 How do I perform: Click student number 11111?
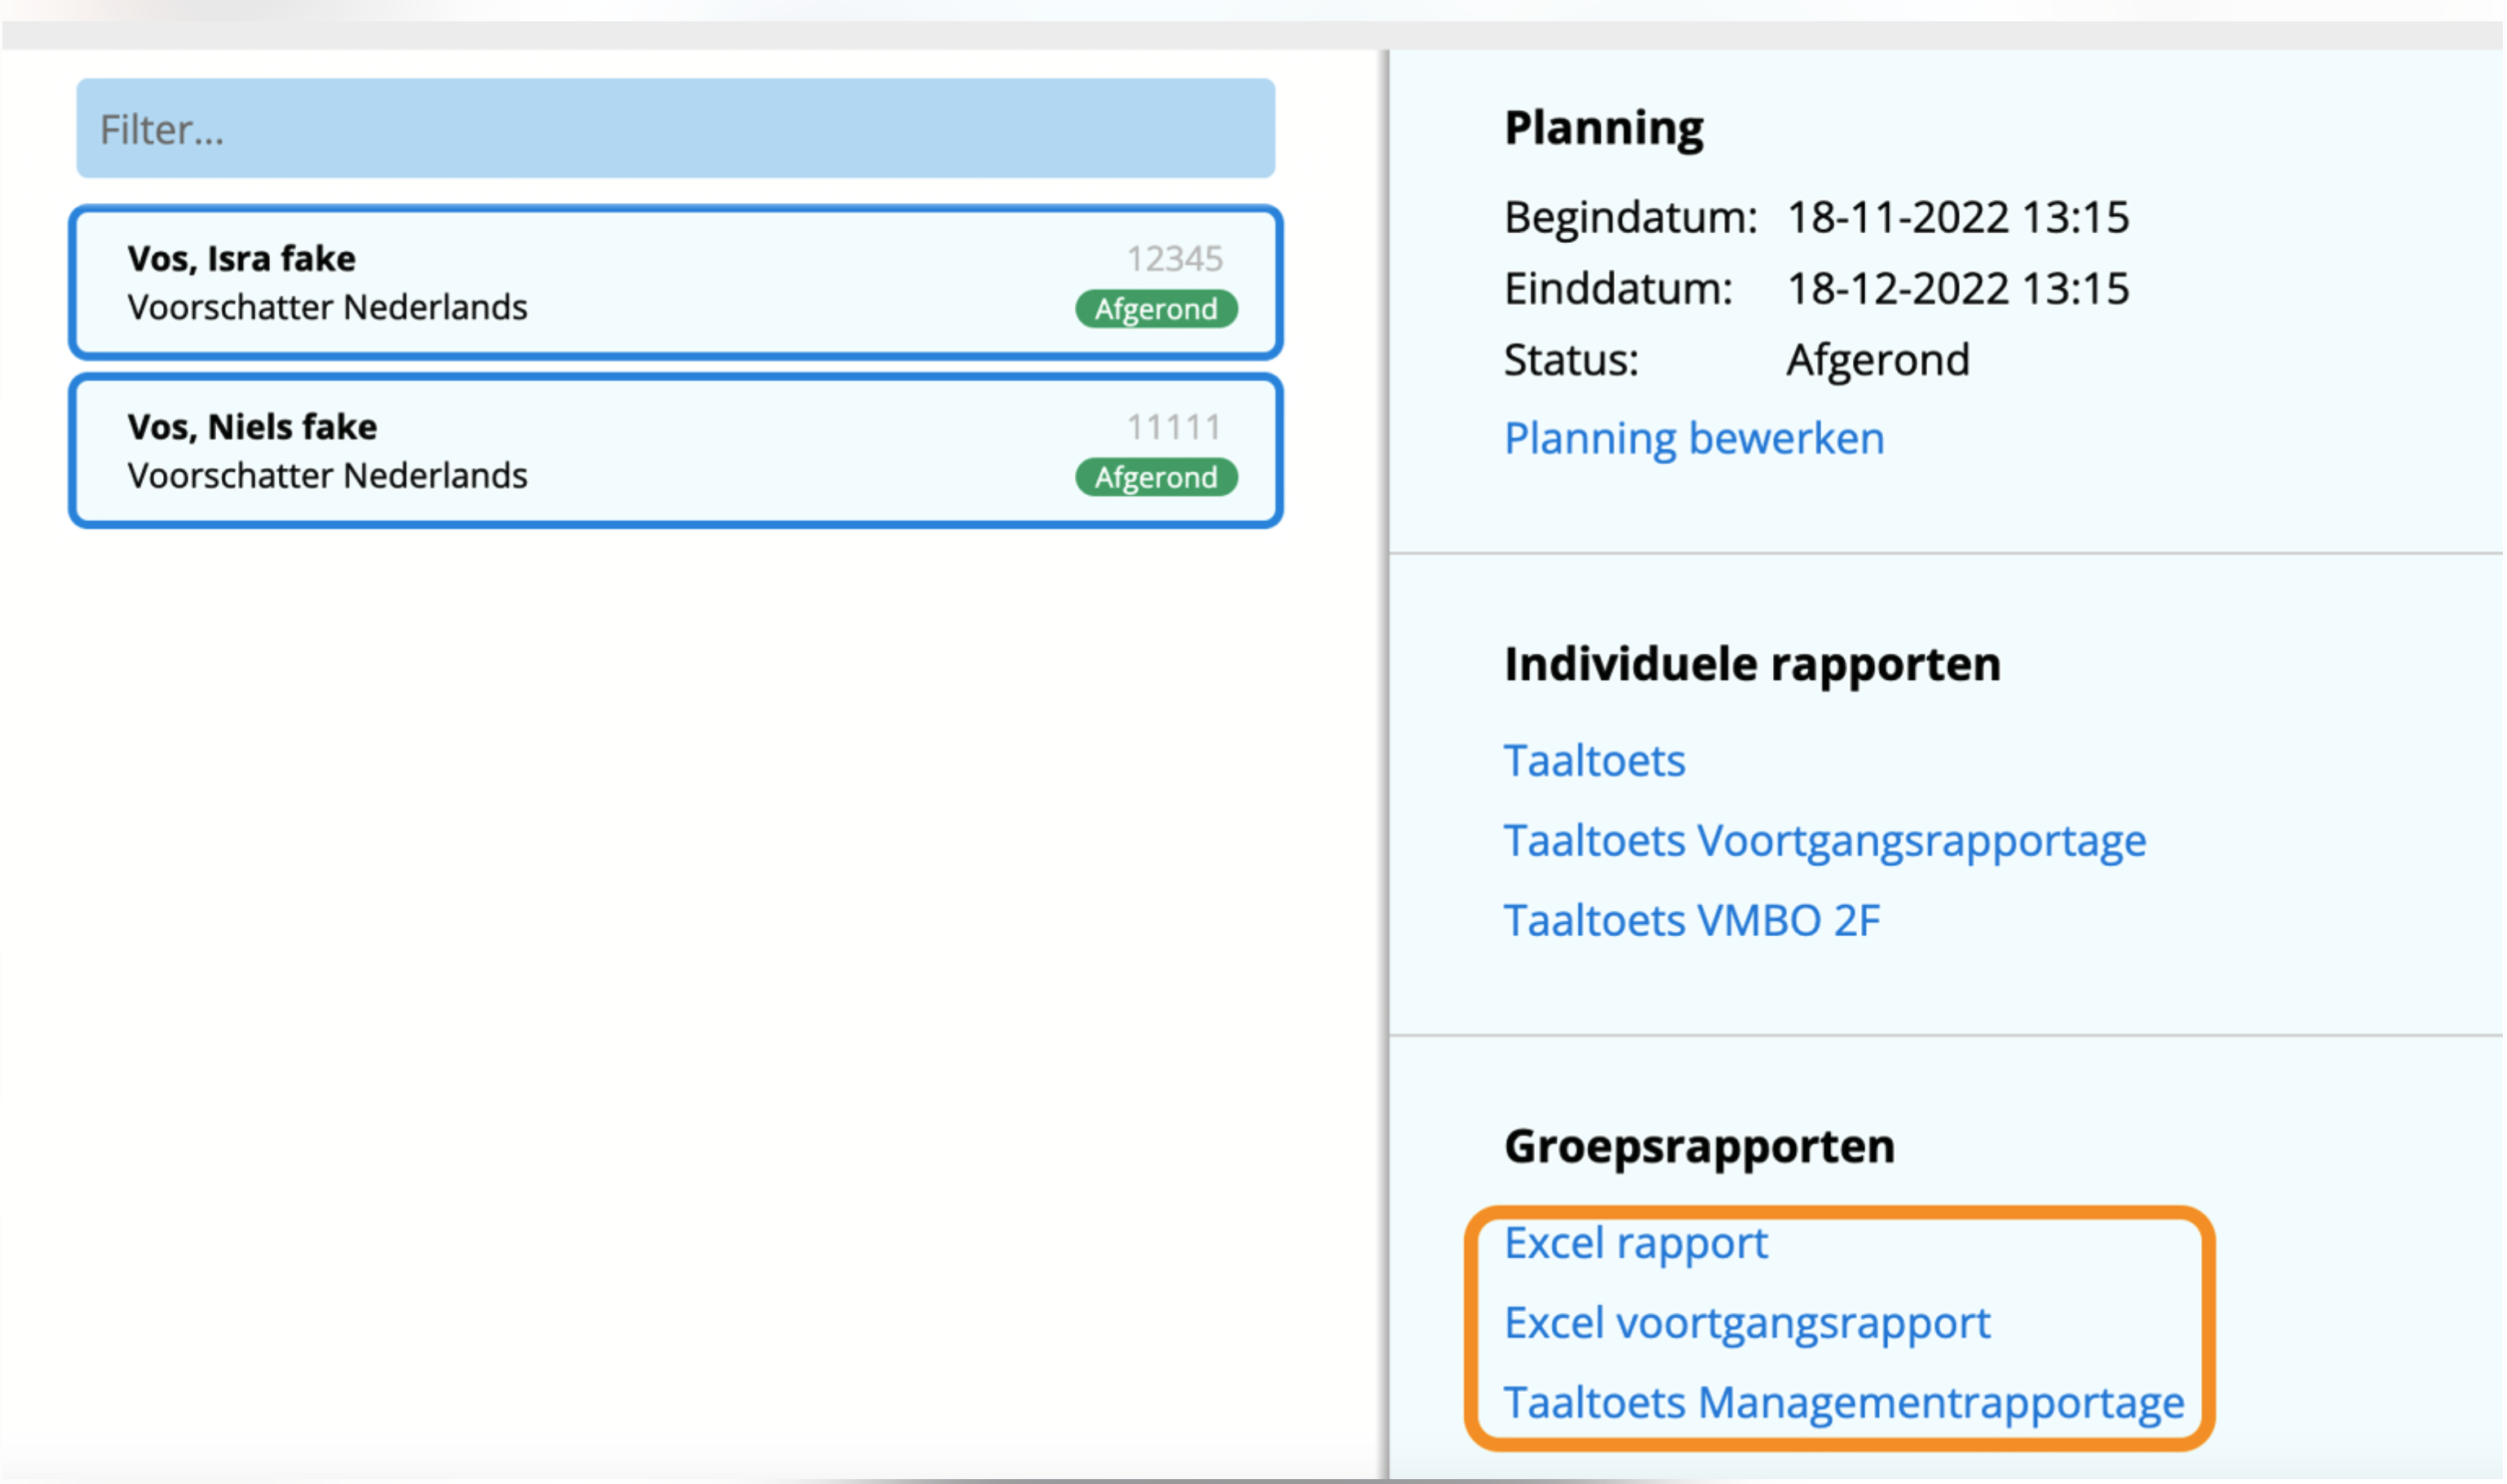1173,427
